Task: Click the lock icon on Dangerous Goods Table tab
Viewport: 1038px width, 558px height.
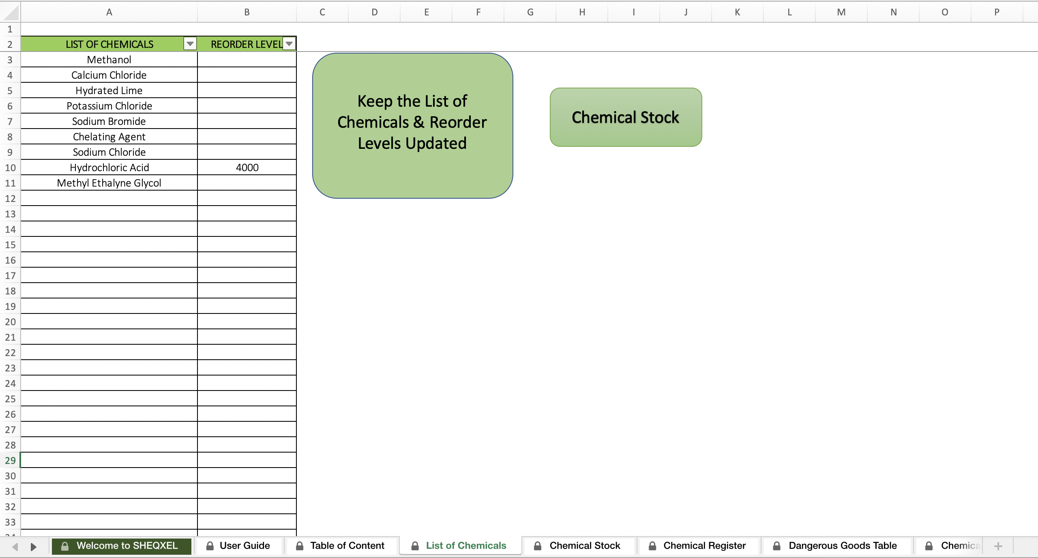Action: 777,545
